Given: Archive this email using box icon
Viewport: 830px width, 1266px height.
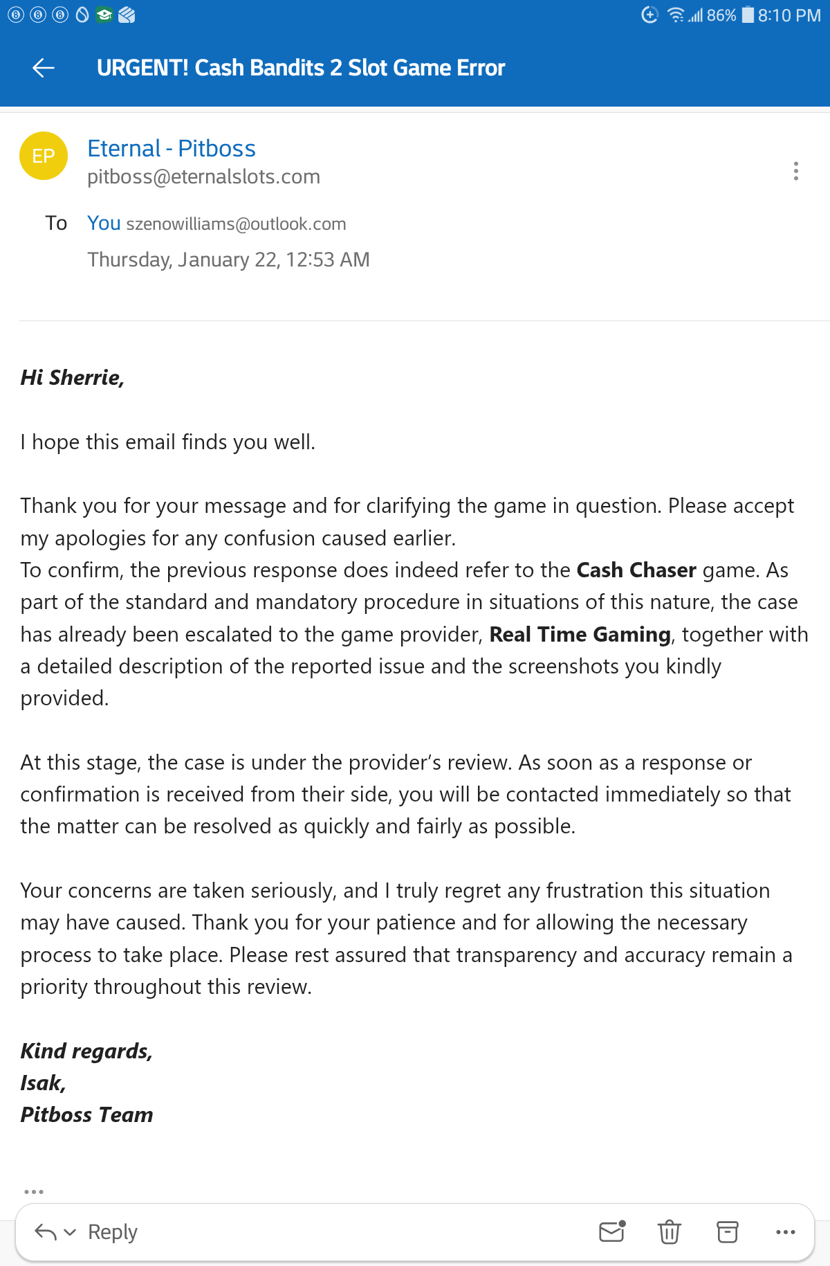Looking at the screenshot, I should point(728,1232).
